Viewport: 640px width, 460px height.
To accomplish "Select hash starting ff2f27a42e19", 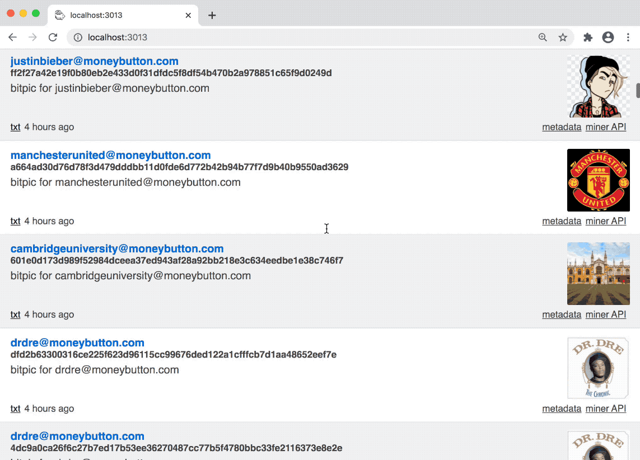I will tap(171, 73).
